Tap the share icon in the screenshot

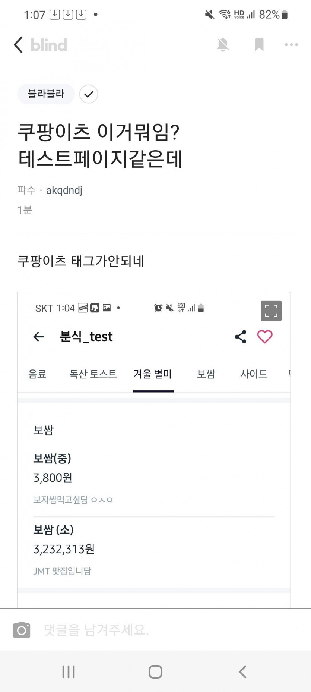(x=241, y=337)
